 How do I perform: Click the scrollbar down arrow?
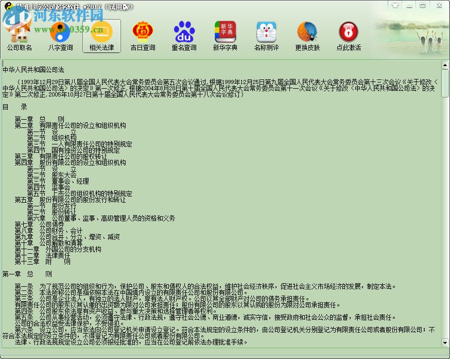(x=444, y=341)
